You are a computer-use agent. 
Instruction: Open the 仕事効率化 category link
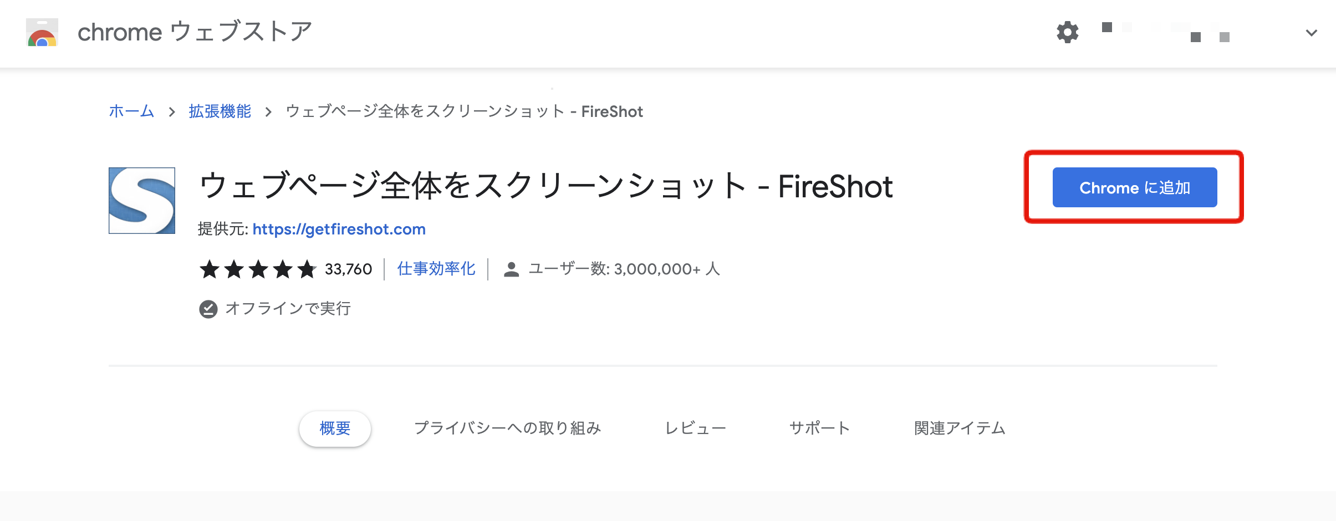(436, 269)
